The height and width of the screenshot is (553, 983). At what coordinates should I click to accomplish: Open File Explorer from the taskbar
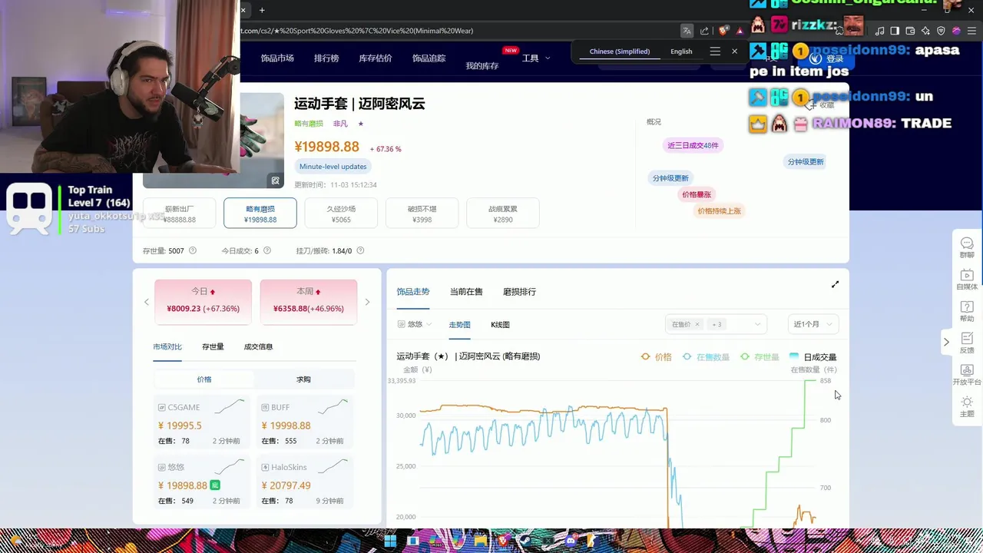480,541
